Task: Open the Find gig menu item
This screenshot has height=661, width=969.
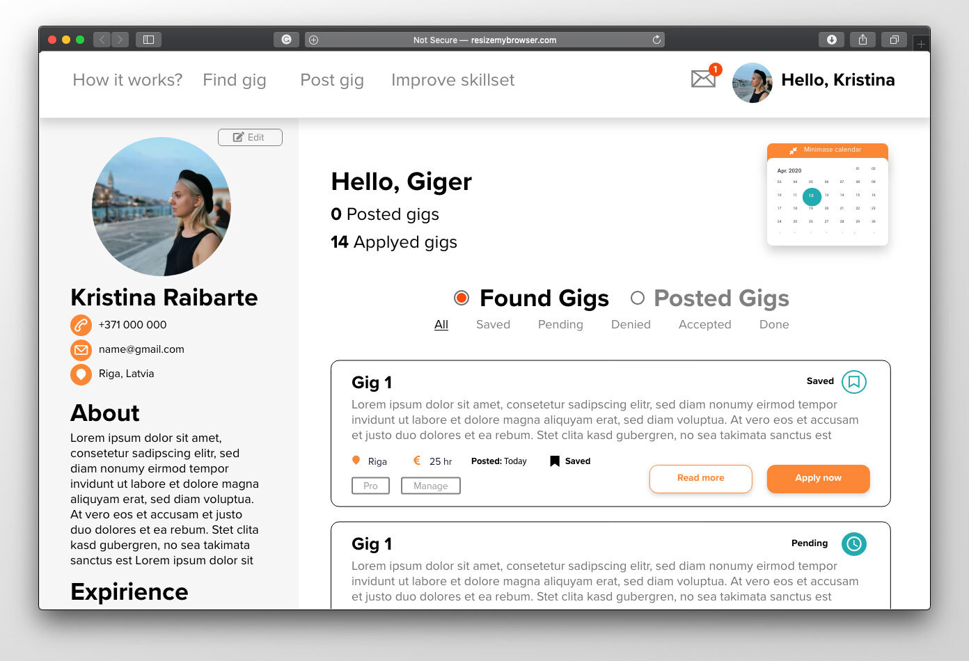Action: pos(235,80)
